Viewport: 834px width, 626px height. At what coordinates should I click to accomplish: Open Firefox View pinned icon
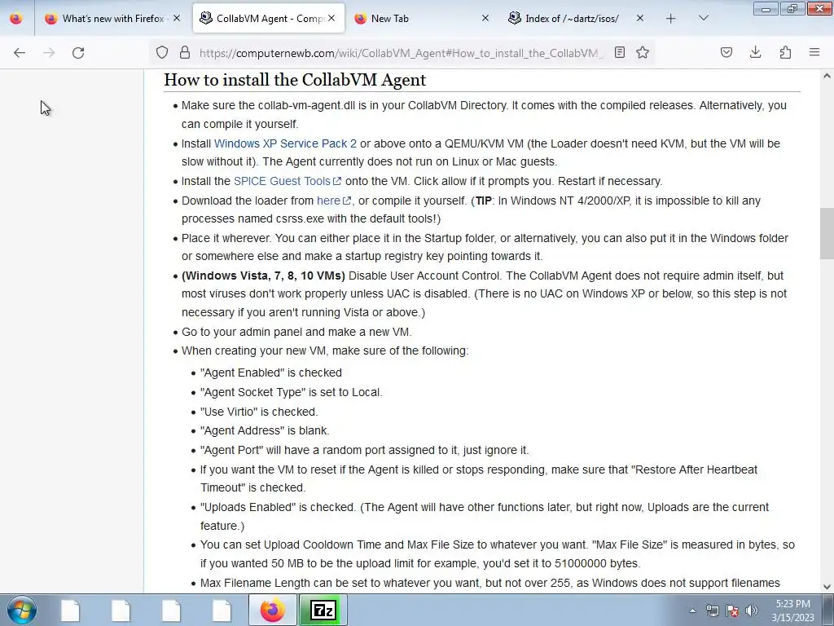tap(16, 19)
